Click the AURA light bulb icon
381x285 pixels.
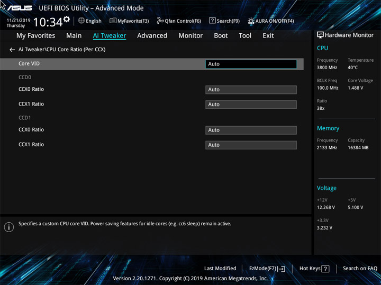[x=251, y=21]
